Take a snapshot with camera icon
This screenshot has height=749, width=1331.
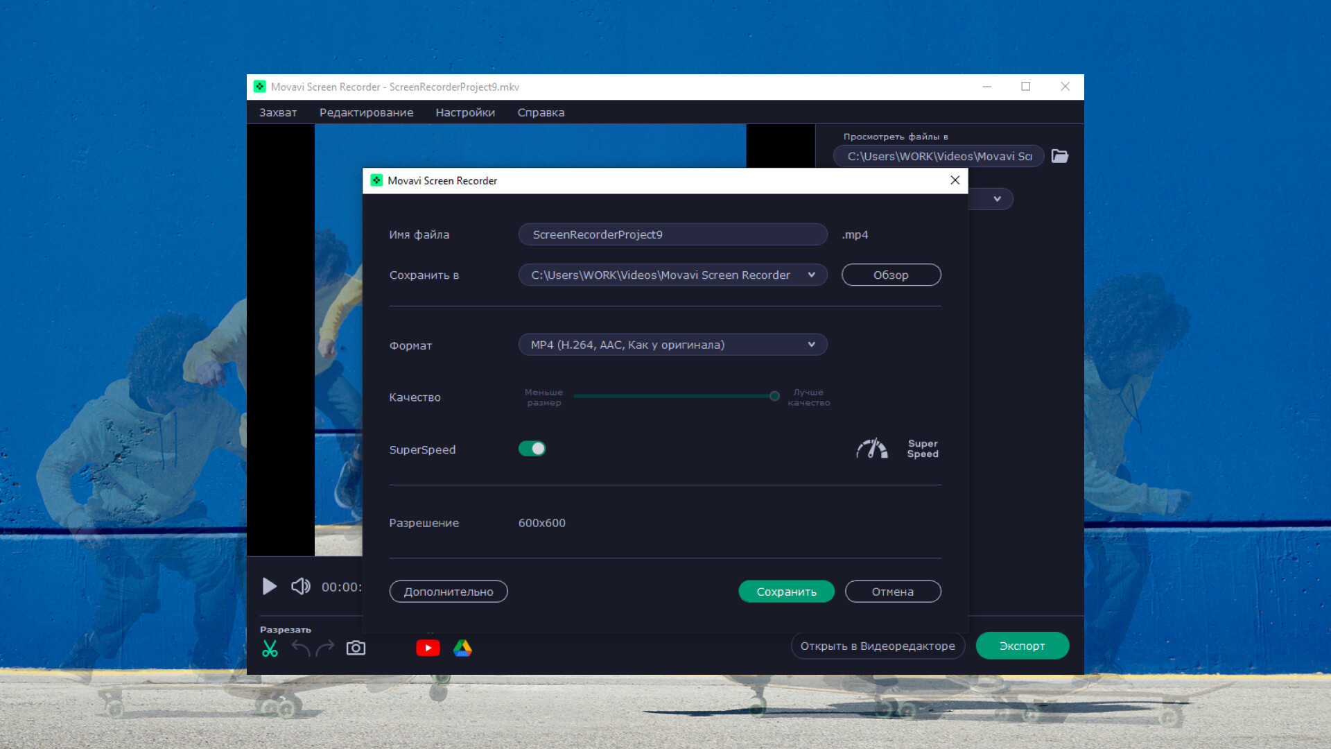(356, 648)
